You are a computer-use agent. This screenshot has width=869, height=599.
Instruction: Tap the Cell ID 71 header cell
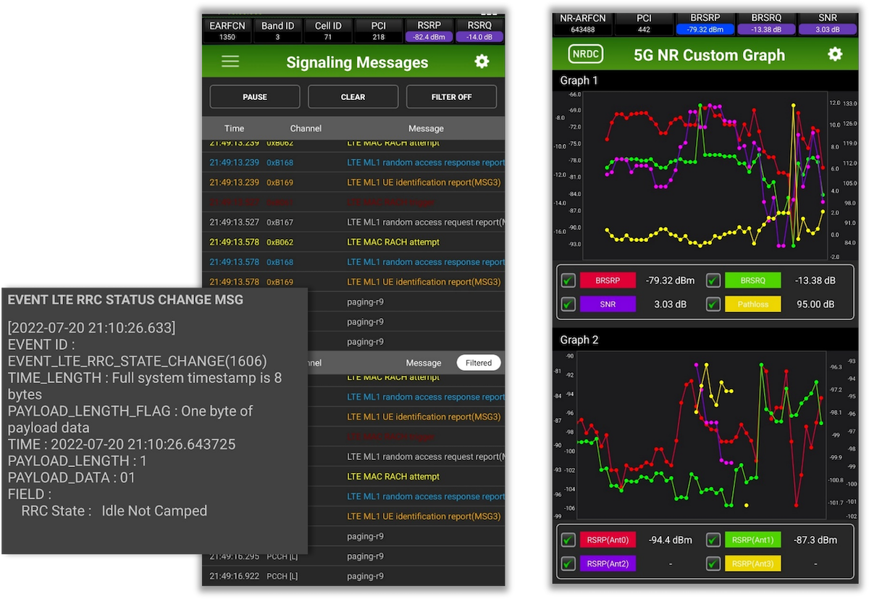[328, 30]
